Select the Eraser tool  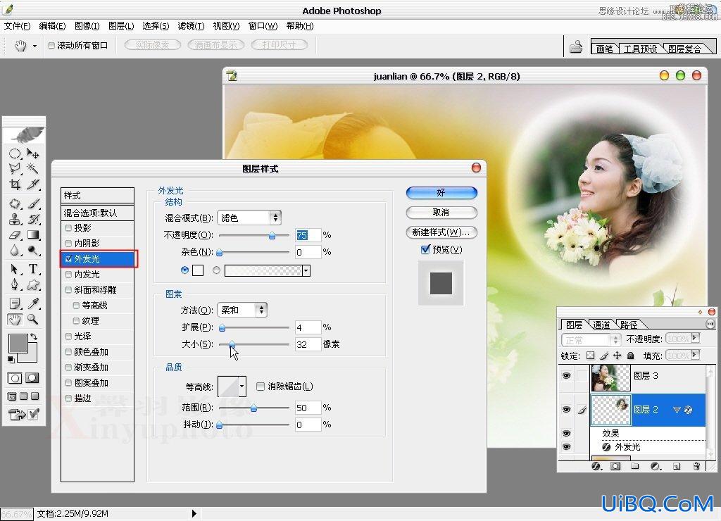click(x=15, y=235)
